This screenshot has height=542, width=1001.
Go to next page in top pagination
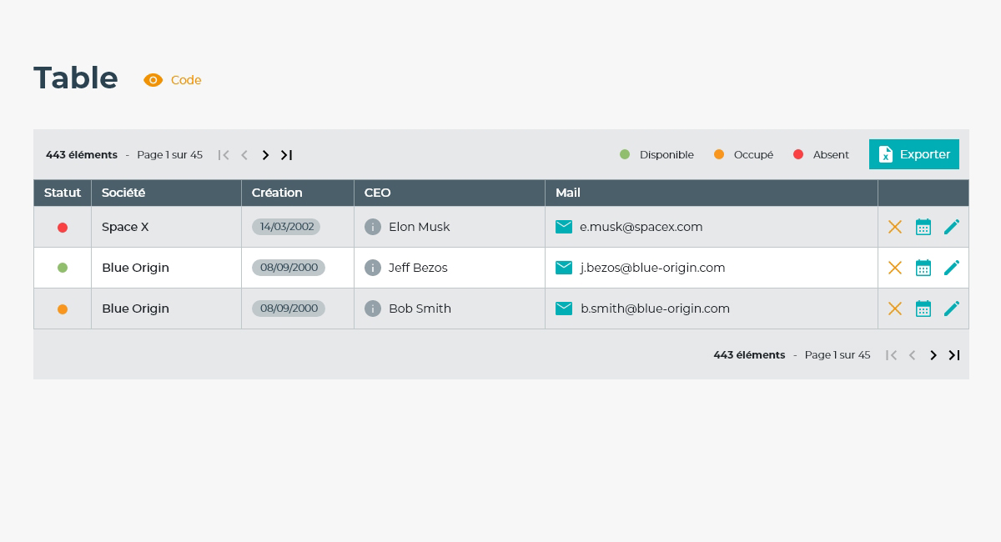click(x=265, y=155)
